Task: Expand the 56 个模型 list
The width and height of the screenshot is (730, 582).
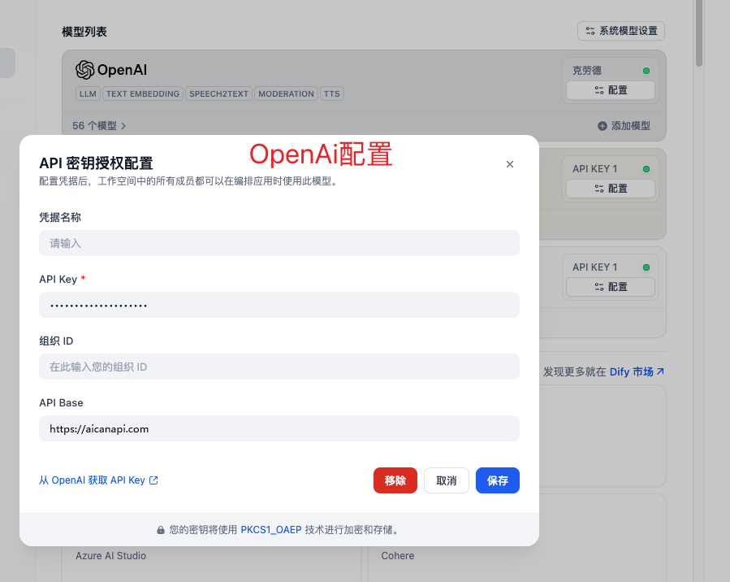Action: (x=97, y=126)
